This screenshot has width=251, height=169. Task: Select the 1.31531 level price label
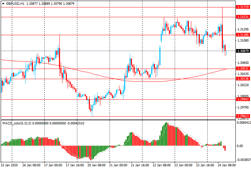click(243, 17)
